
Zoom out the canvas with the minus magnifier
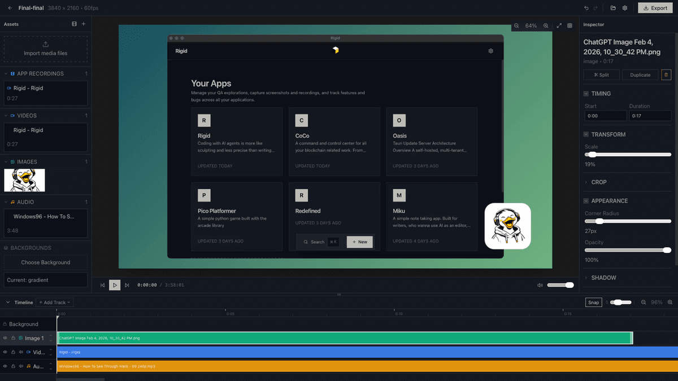pos(516,25)
